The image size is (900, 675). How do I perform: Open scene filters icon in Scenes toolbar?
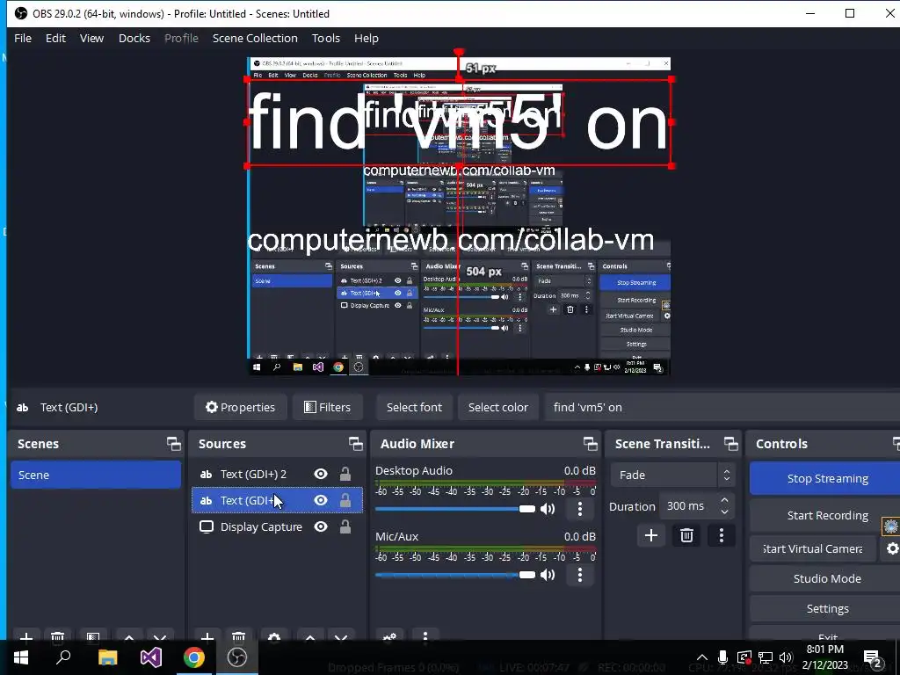(92, 636)
